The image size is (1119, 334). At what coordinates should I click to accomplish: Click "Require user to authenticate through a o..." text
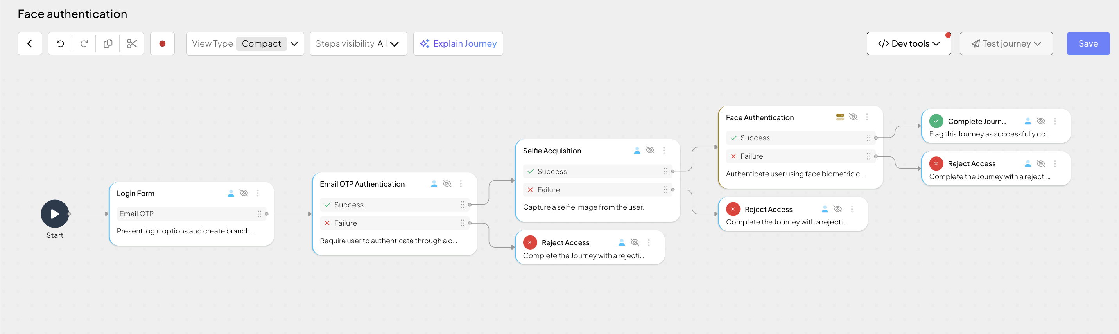388,241
